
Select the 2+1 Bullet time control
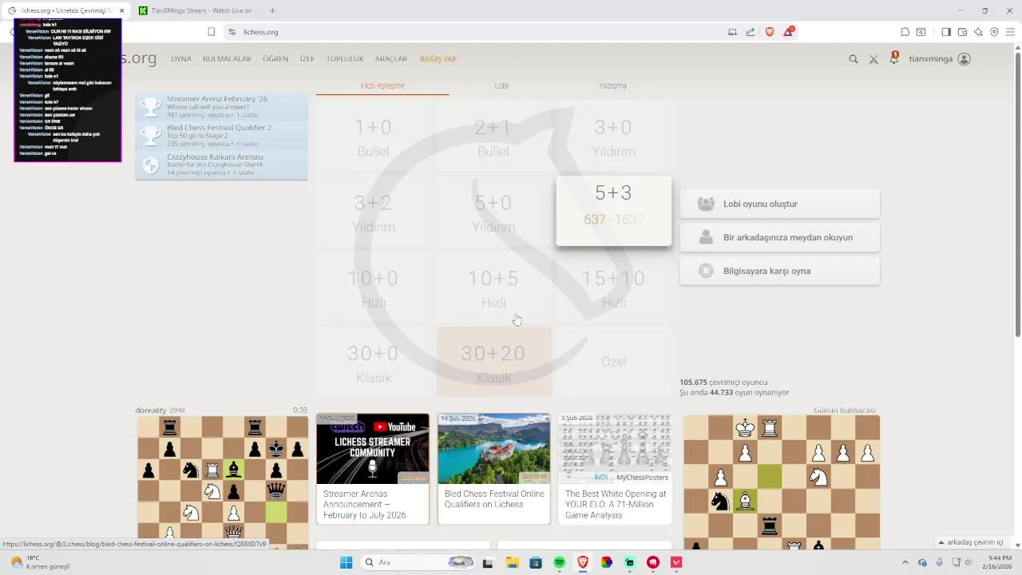click(493, 137)
